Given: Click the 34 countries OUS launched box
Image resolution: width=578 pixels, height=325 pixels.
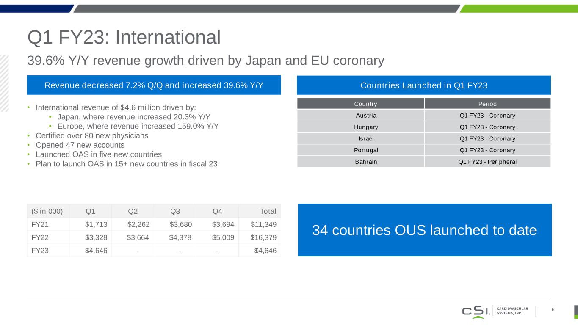Looking at the screenshot, I should (424, 230).
